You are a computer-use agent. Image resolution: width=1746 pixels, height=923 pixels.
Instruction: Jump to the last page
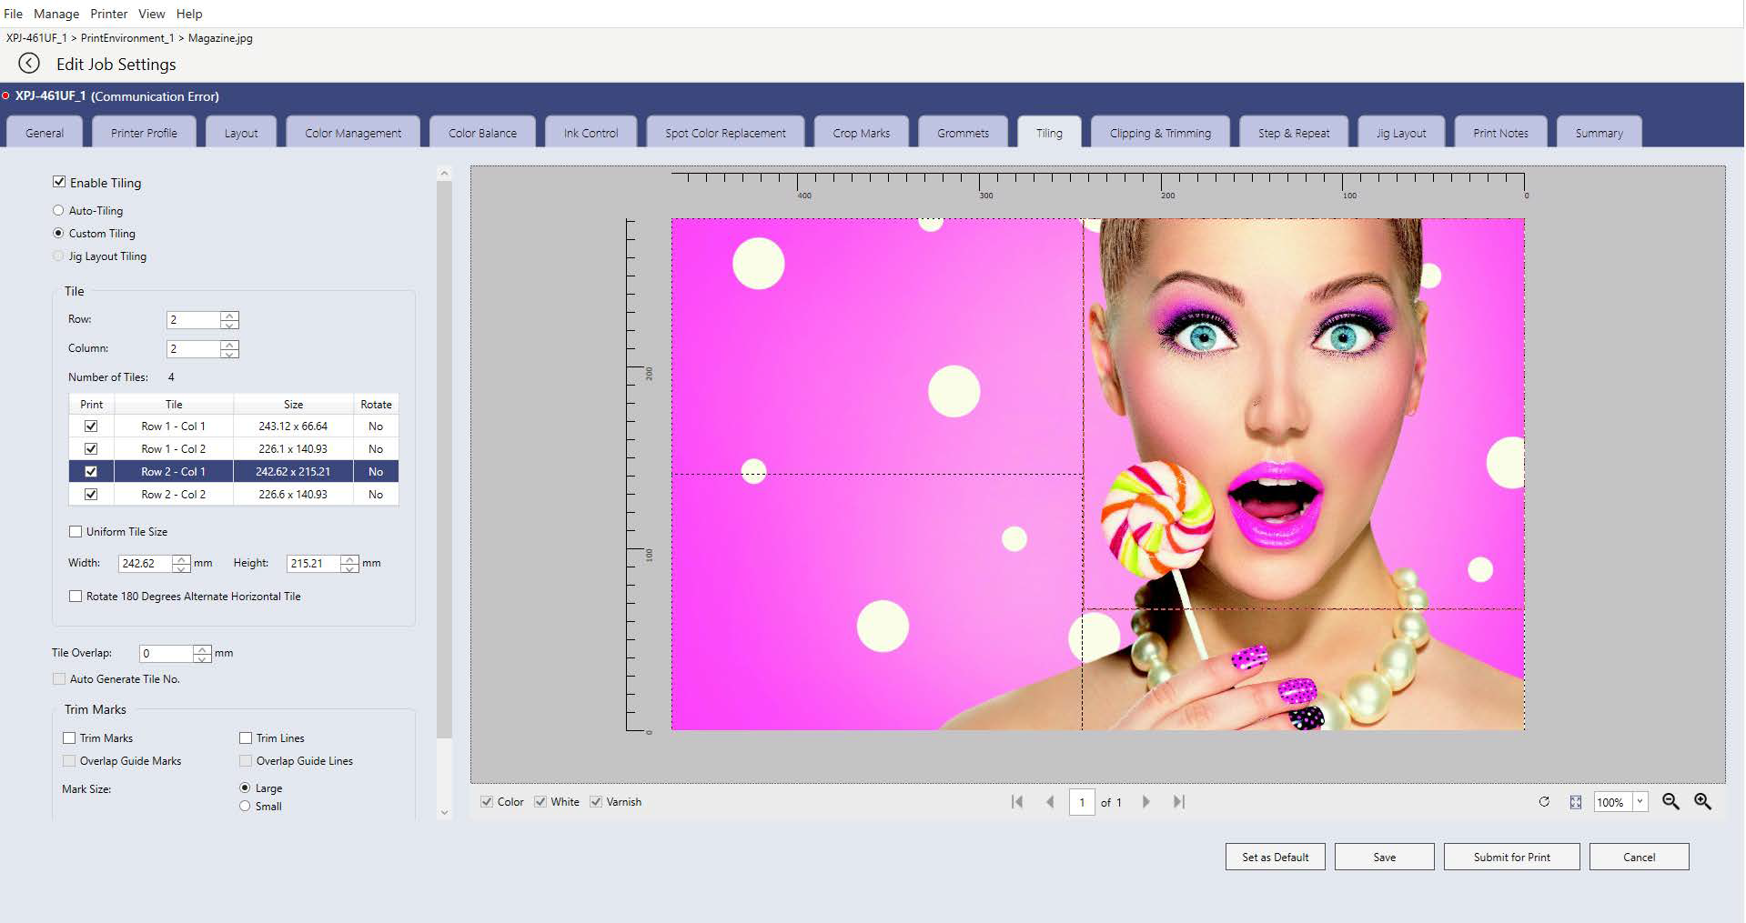1179,802
